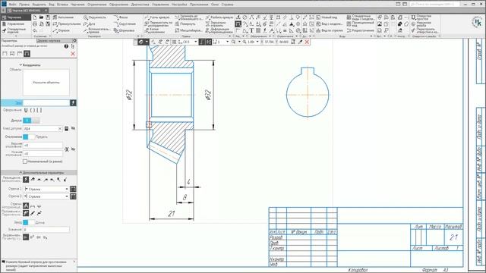Toggle Отклонения / Пределы switch
Screen dimensions: 486x273
pyautogui.click(x=29, y=136)
